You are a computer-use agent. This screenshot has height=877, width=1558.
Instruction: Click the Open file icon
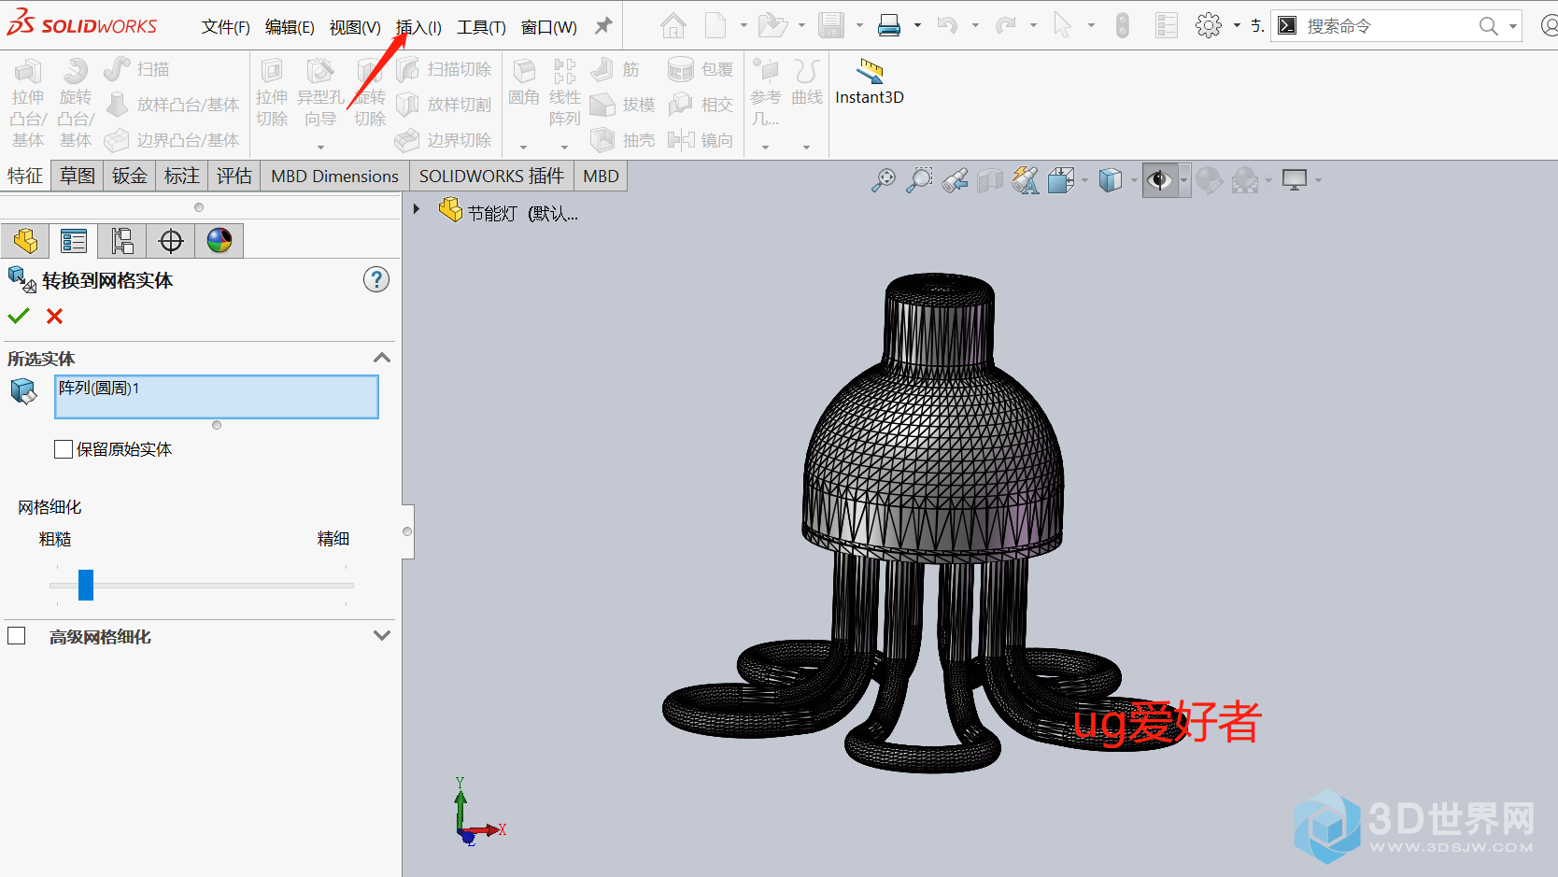tap(772, 25)
